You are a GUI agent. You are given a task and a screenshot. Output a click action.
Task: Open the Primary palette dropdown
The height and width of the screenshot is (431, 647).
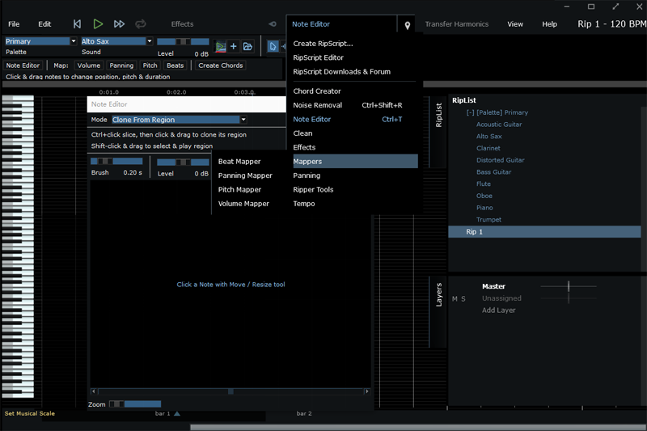click(40, 41)
